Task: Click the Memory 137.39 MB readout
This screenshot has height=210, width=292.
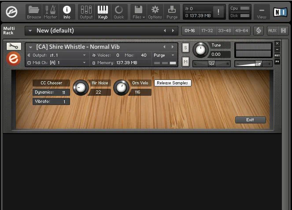Action: 115,63
